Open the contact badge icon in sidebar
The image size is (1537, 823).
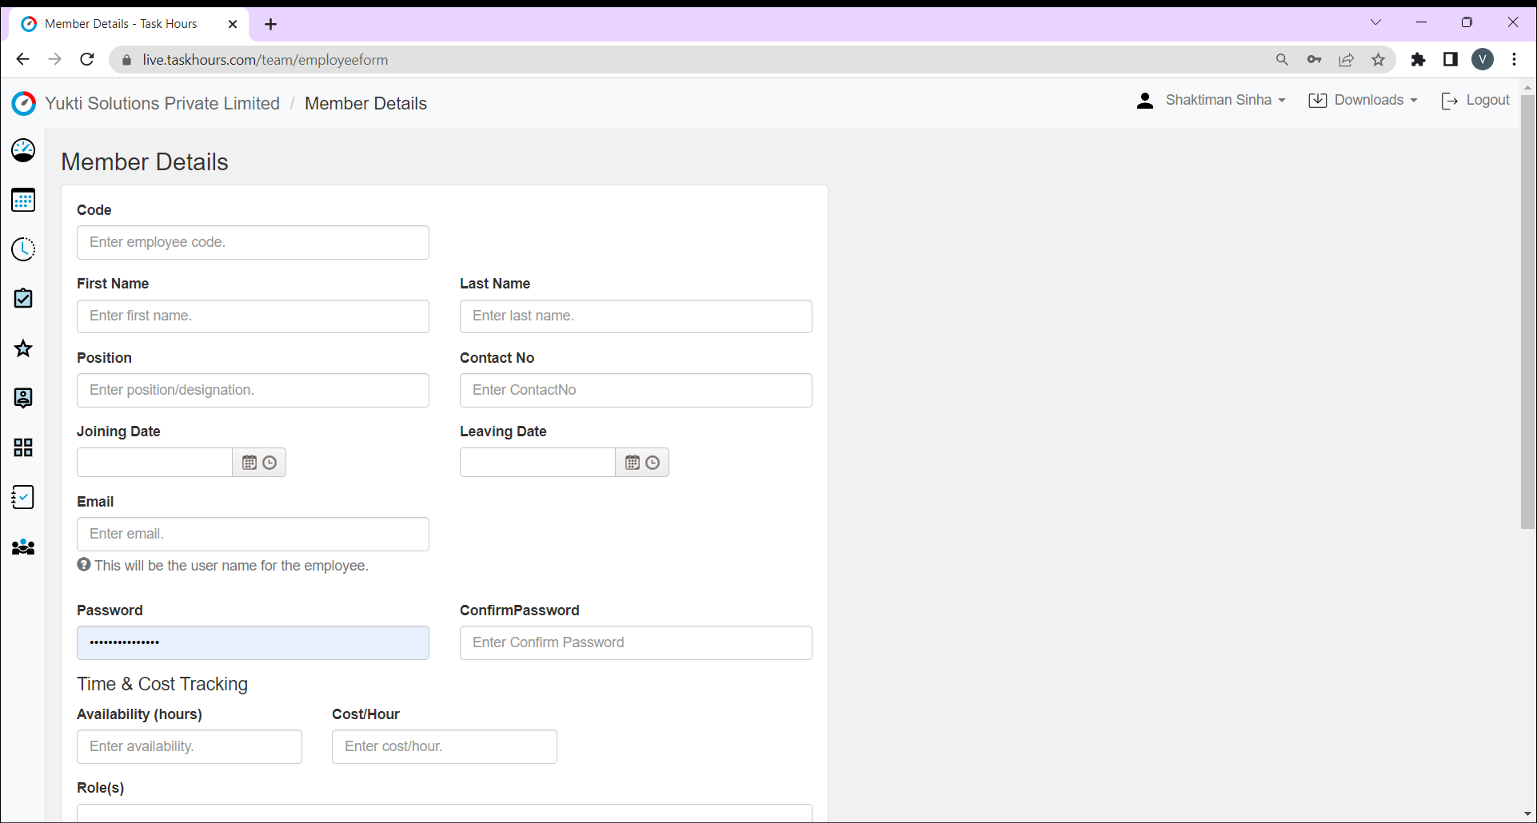23,398
